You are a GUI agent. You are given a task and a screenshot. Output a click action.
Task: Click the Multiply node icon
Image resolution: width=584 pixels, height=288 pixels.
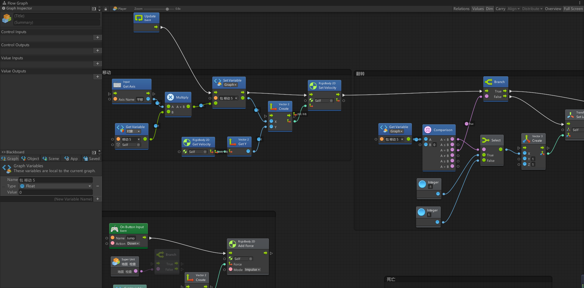pos(170,97)
